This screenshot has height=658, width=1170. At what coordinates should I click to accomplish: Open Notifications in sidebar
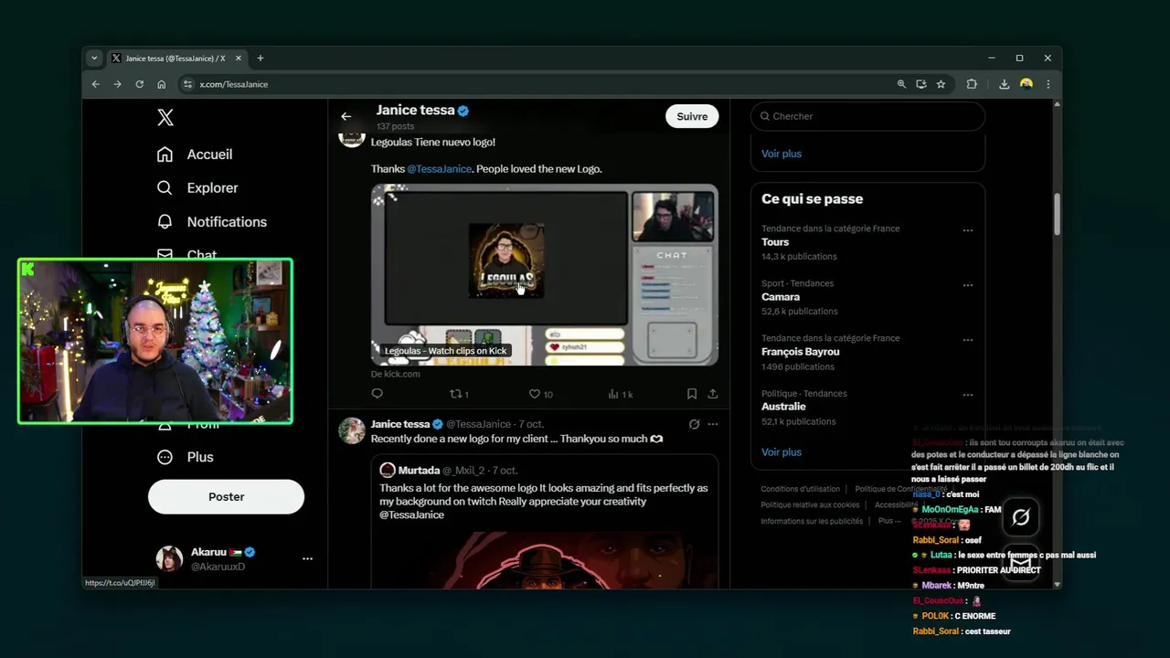212,221
